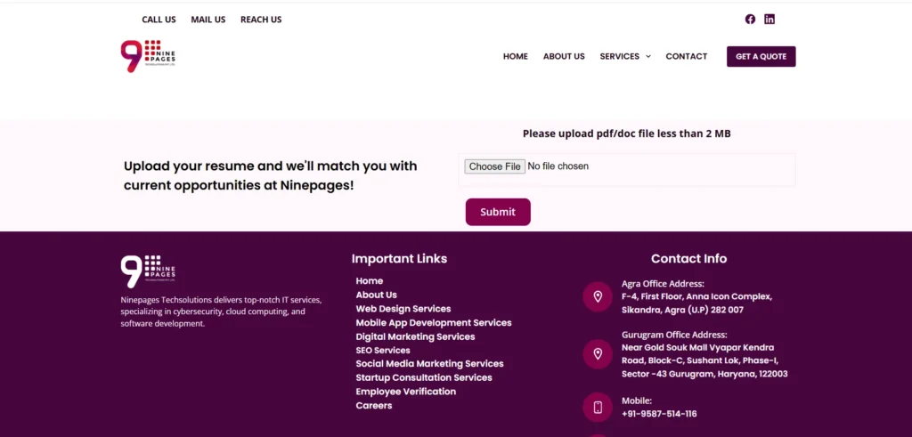Click the Get a Quote button
The image size is (912, 437).
click(761, 56)
